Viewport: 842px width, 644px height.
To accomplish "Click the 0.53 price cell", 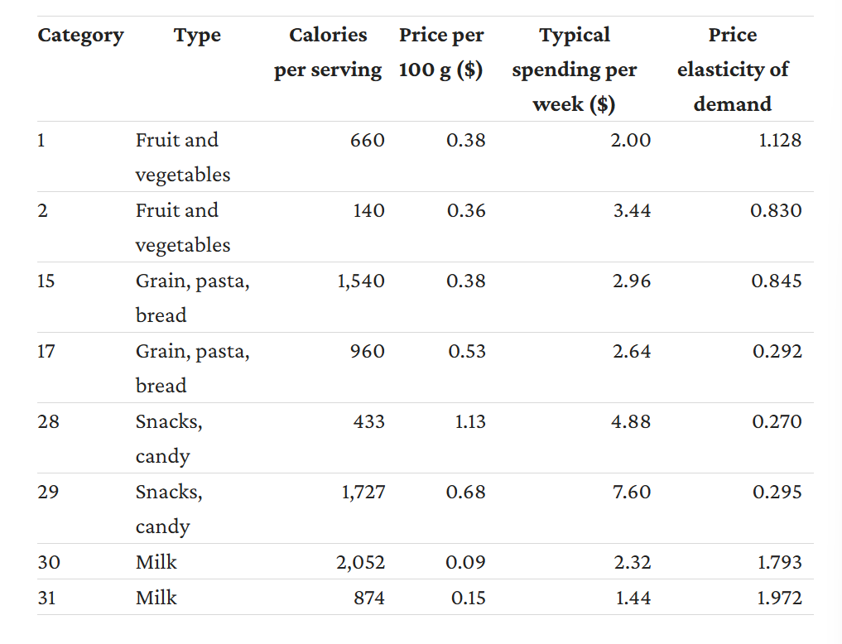I will pyautogui.click(x=467, y=352).
